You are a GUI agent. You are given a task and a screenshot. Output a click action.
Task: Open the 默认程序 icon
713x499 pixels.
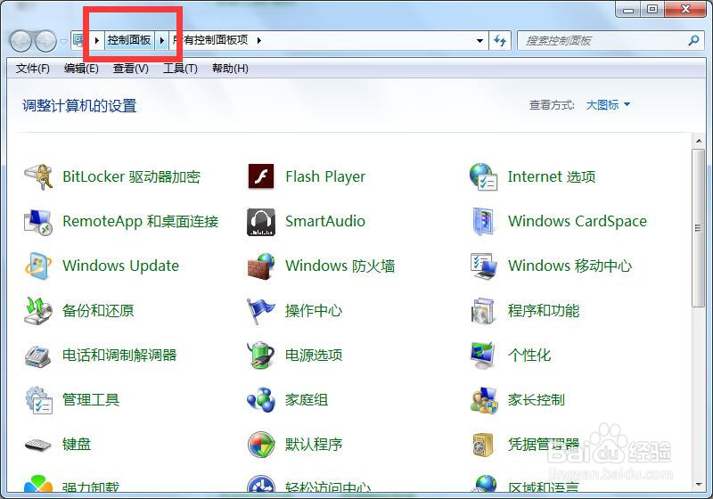[x=261, y=445]
